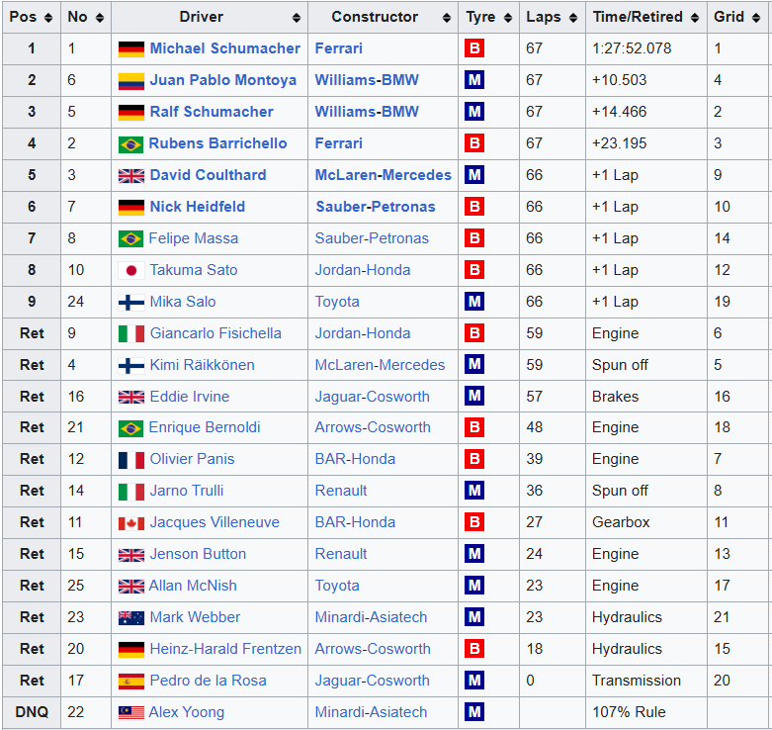This screenshot has width=772, height=730.
Task: Open Ferrari link in Michael Schumacher's row
Action: point(339,48)
